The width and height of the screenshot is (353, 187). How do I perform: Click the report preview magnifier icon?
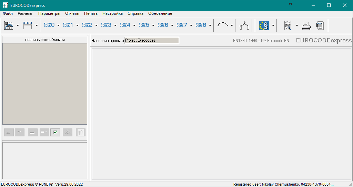pyautogui.click(x=288, y=25)
